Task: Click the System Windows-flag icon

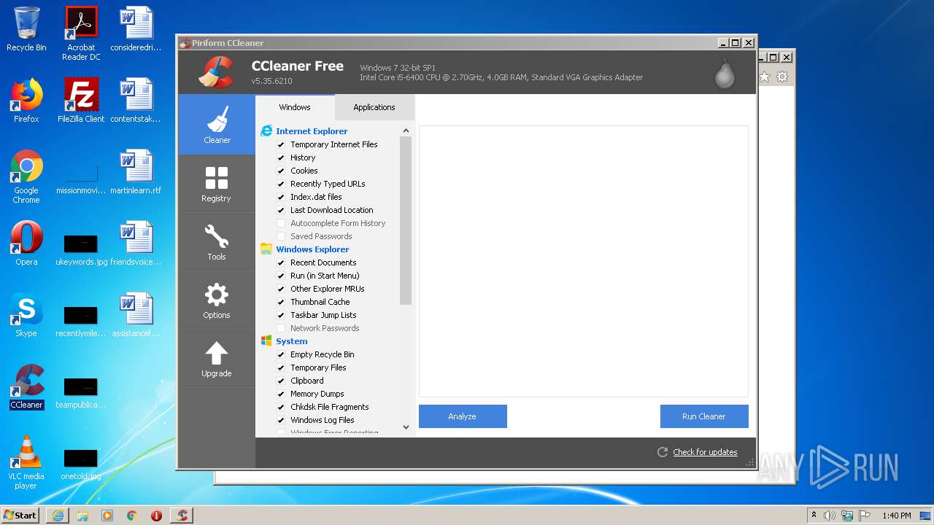Action: pyautogui.click(x=266, y=341)
